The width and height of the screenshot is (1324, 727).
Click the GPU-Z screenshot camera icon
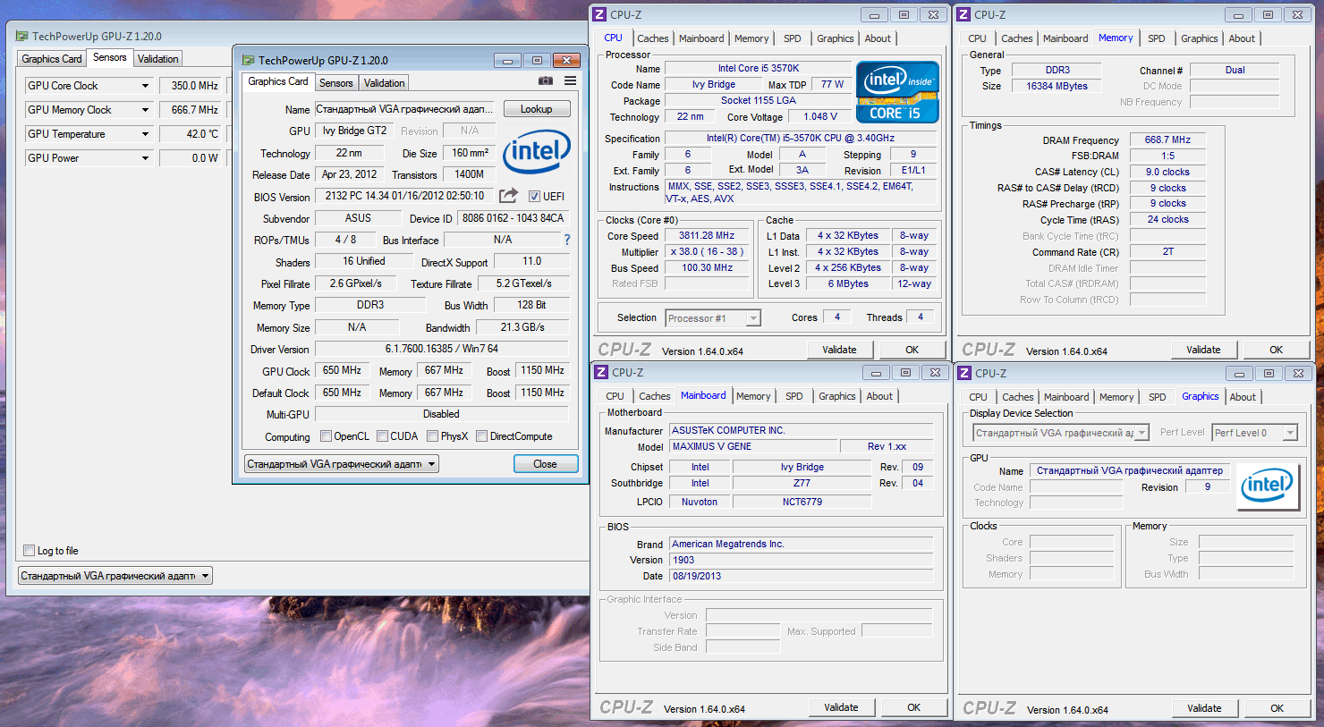545,81
